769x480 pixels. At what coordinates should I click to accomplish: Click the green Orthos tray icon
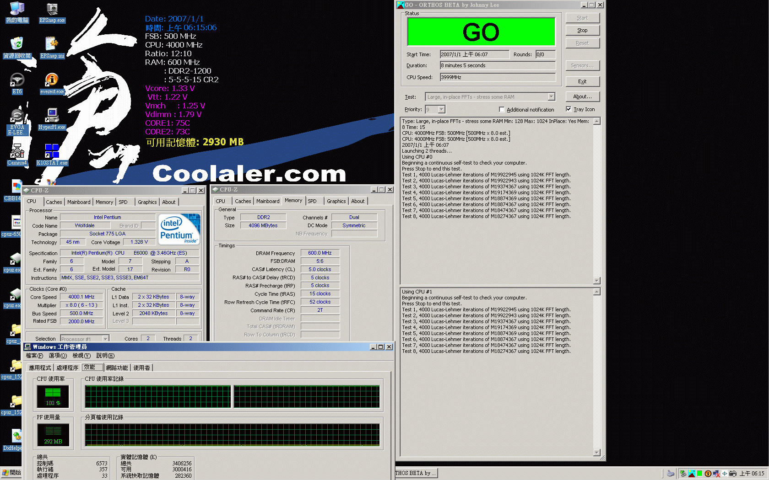pyautogui.click(x=699, y=474)
